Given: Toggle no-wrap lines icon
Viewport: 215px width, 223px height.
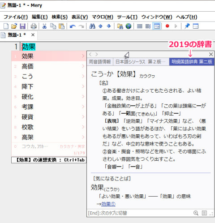Looking at the screenshot, I should (140, 26).
